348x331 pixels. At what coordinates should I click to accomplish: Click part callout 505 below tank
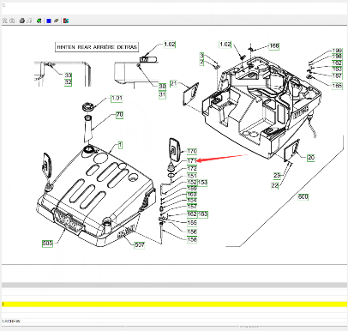point(47,244)
